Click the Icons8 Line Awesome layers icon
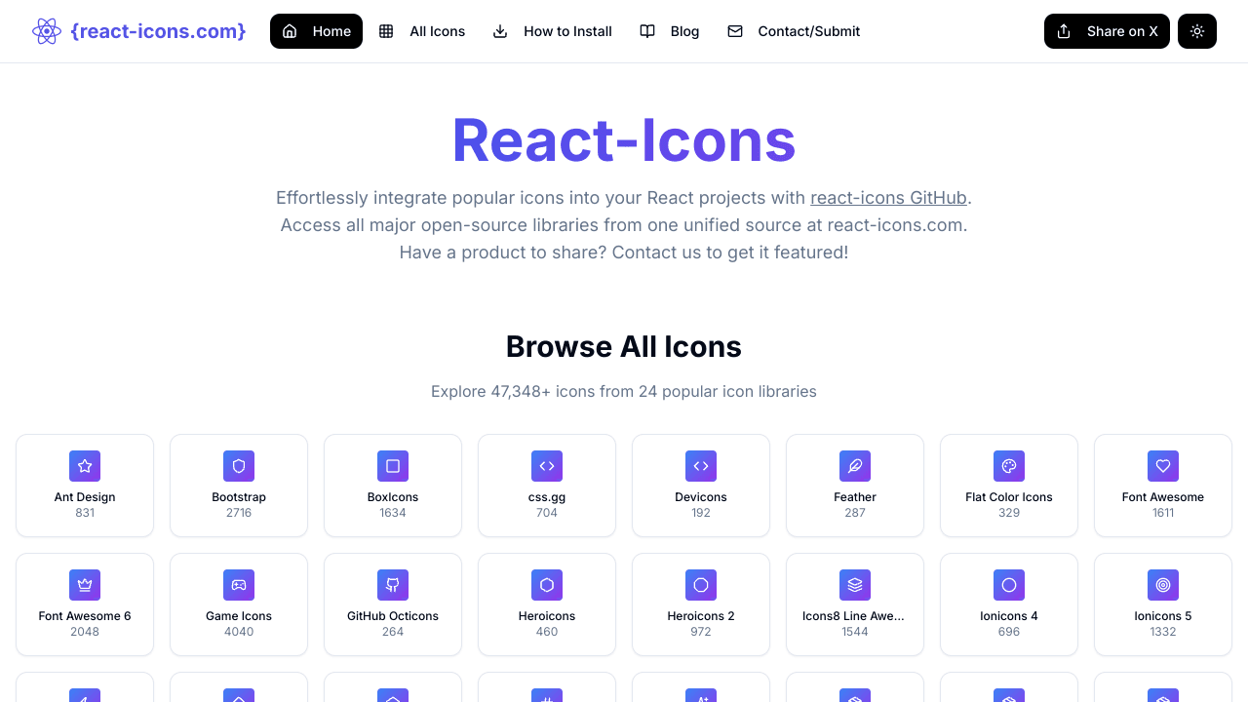Screen dimensions: 1248x702 pyautogui.click(x=855, y=585)
